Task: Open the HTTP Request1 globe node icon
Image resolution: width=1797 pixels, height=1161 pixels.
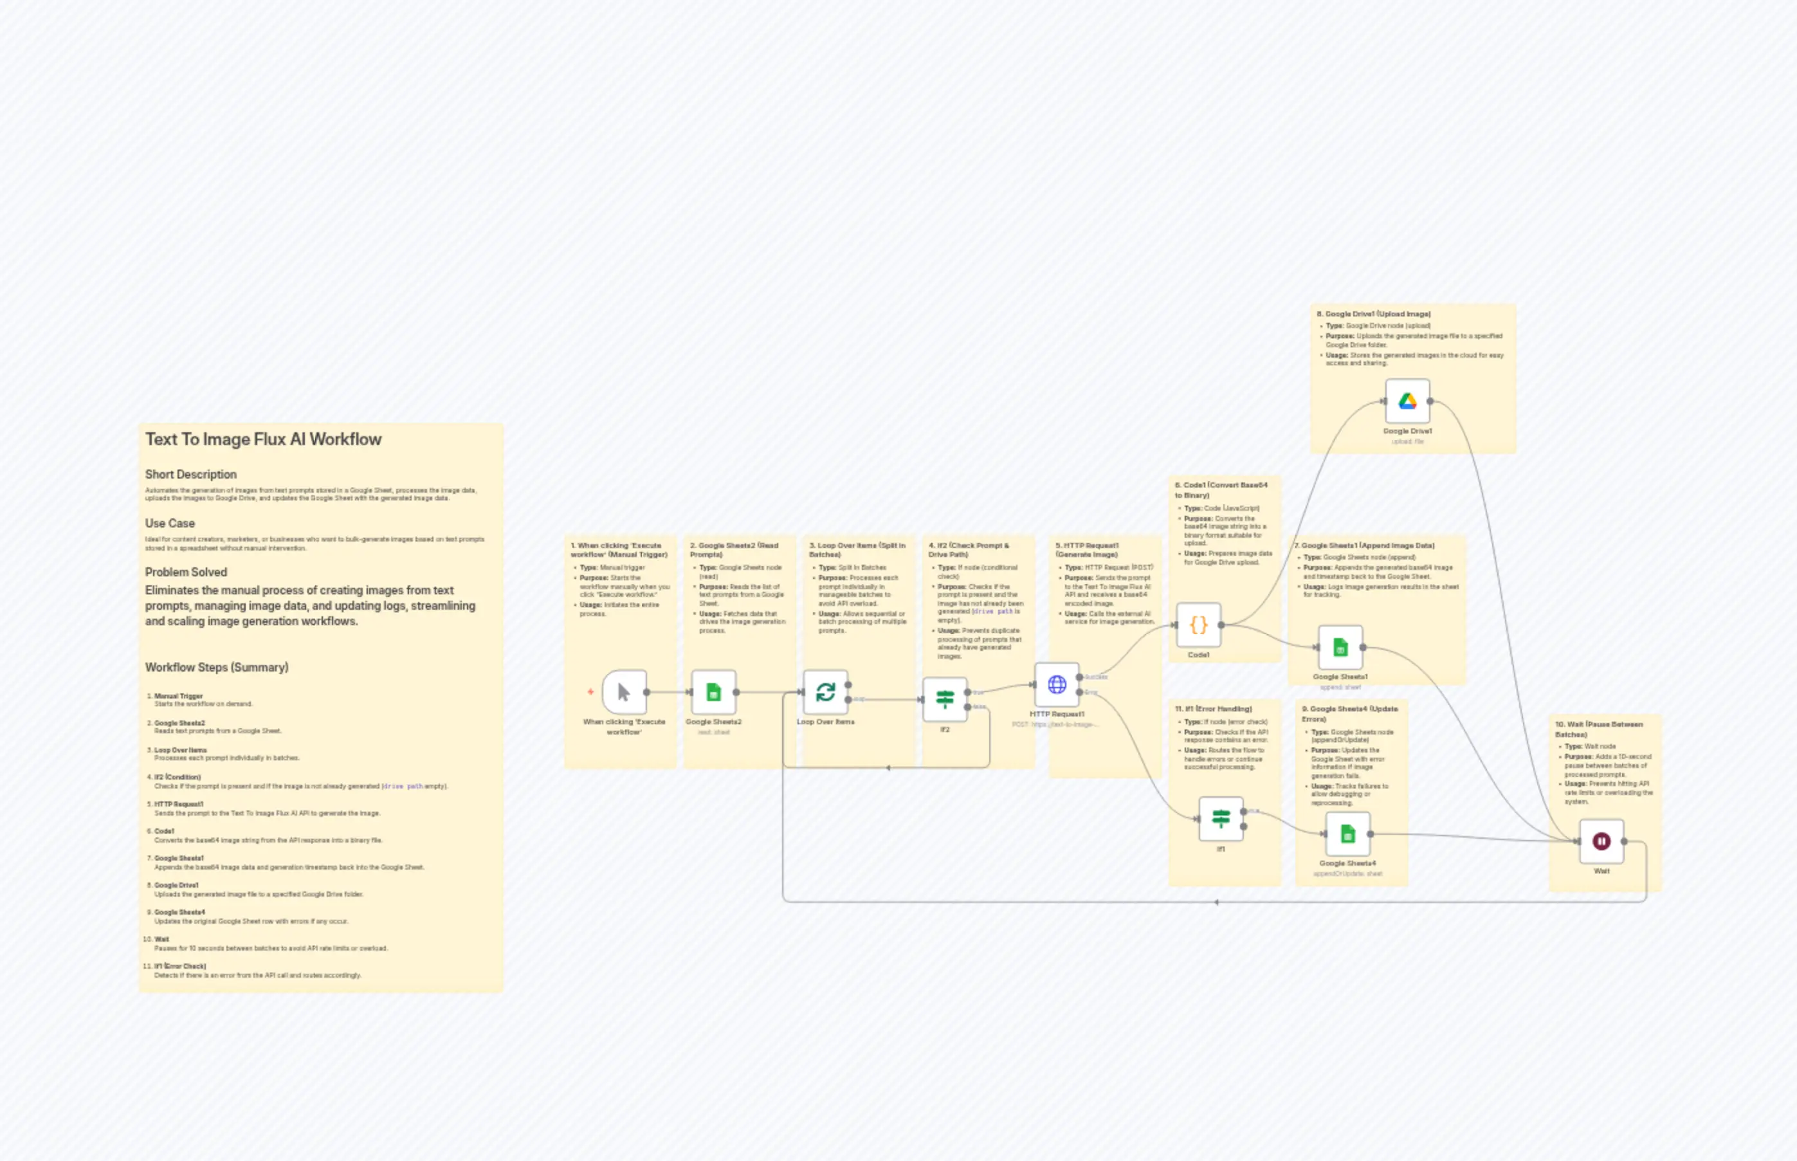Action: [1057, 684]
